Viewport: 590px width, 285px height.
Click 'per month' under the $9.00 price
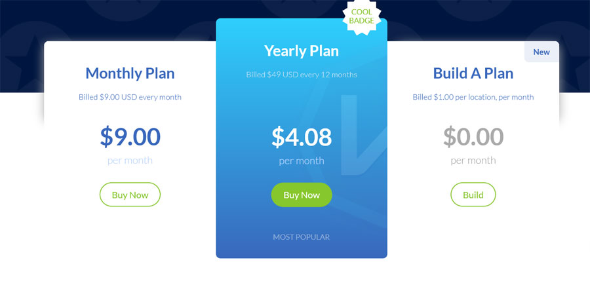[x=130, y=161]
